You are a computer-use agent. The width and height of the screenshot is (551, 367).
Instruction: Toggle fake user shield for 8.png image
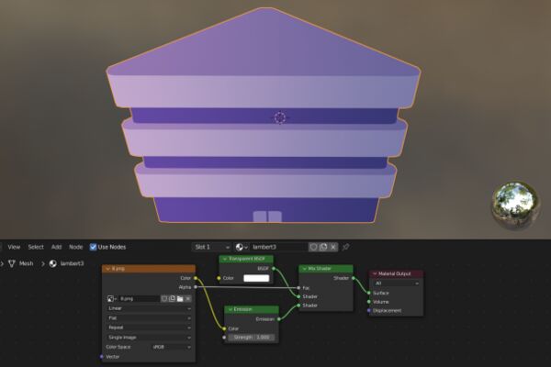pyautogui.click(x=164, y=299)
